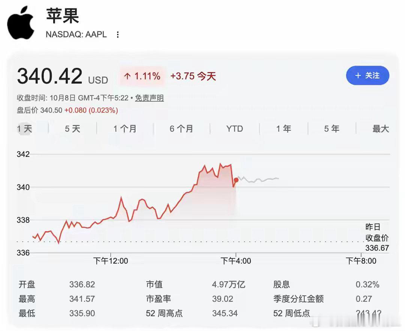Click the 下午4:00 axis label
This screenshot has height=331, width=405.
pos(235,261)
